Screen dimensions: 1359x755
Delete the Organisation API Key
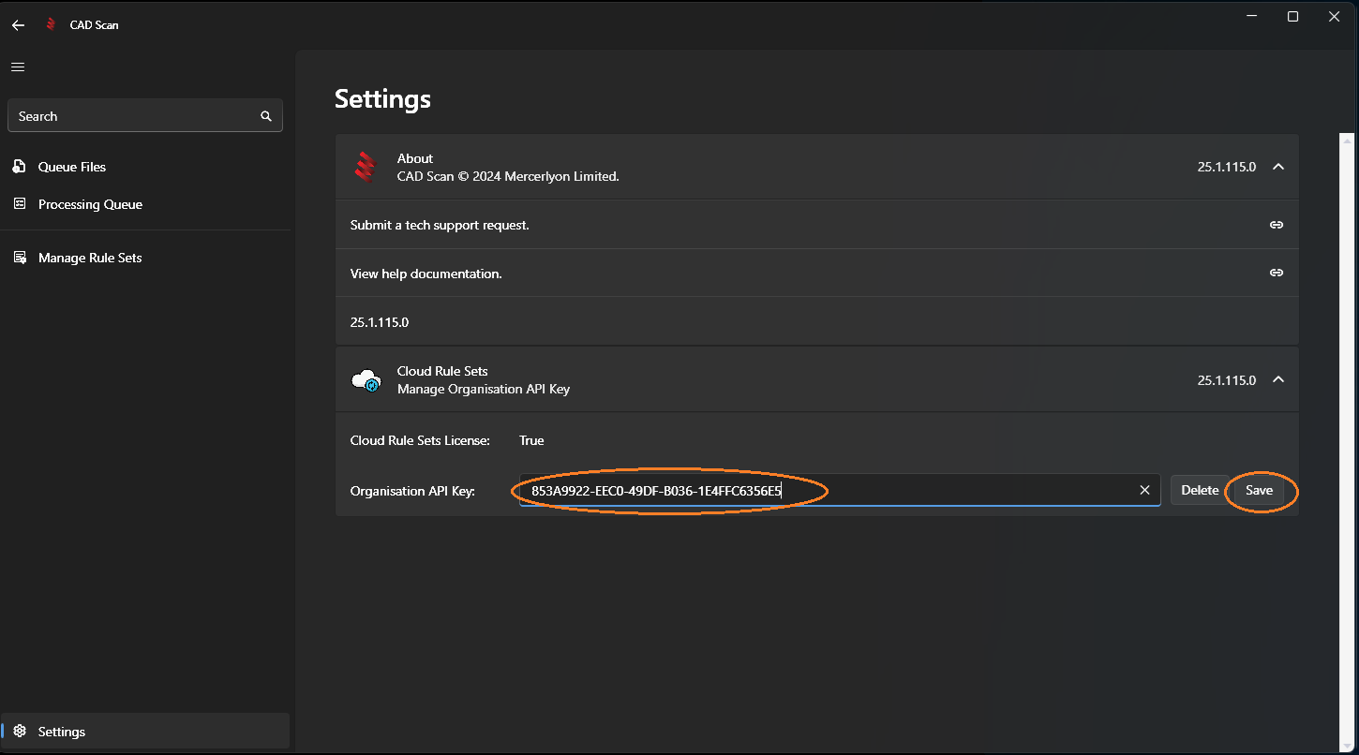coord(1200,490)
